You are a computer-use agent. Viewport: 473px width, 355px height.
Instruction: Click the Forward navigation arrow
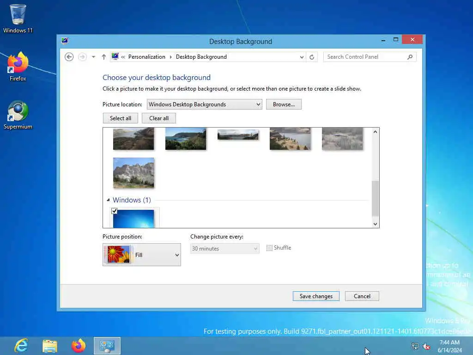82,57
